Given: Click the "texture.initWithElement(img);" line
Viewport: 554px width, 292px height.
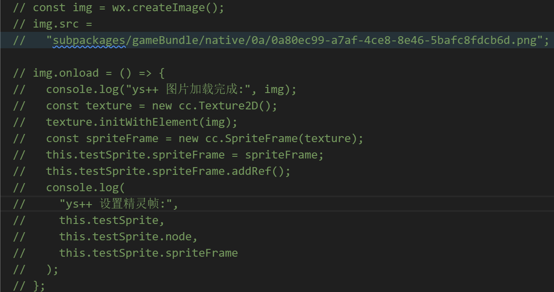Looking at the screenshot, I should pyautogui.click(x=125, y=122).
